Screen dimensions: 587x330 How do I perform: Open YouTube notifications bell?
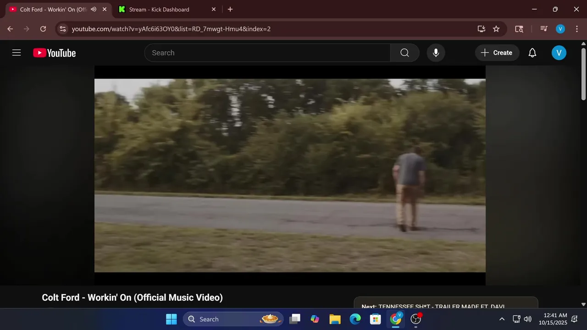[532, 53]
